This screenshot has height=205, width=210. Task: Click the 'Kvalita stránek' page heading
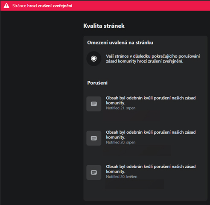tap(104, 26)
